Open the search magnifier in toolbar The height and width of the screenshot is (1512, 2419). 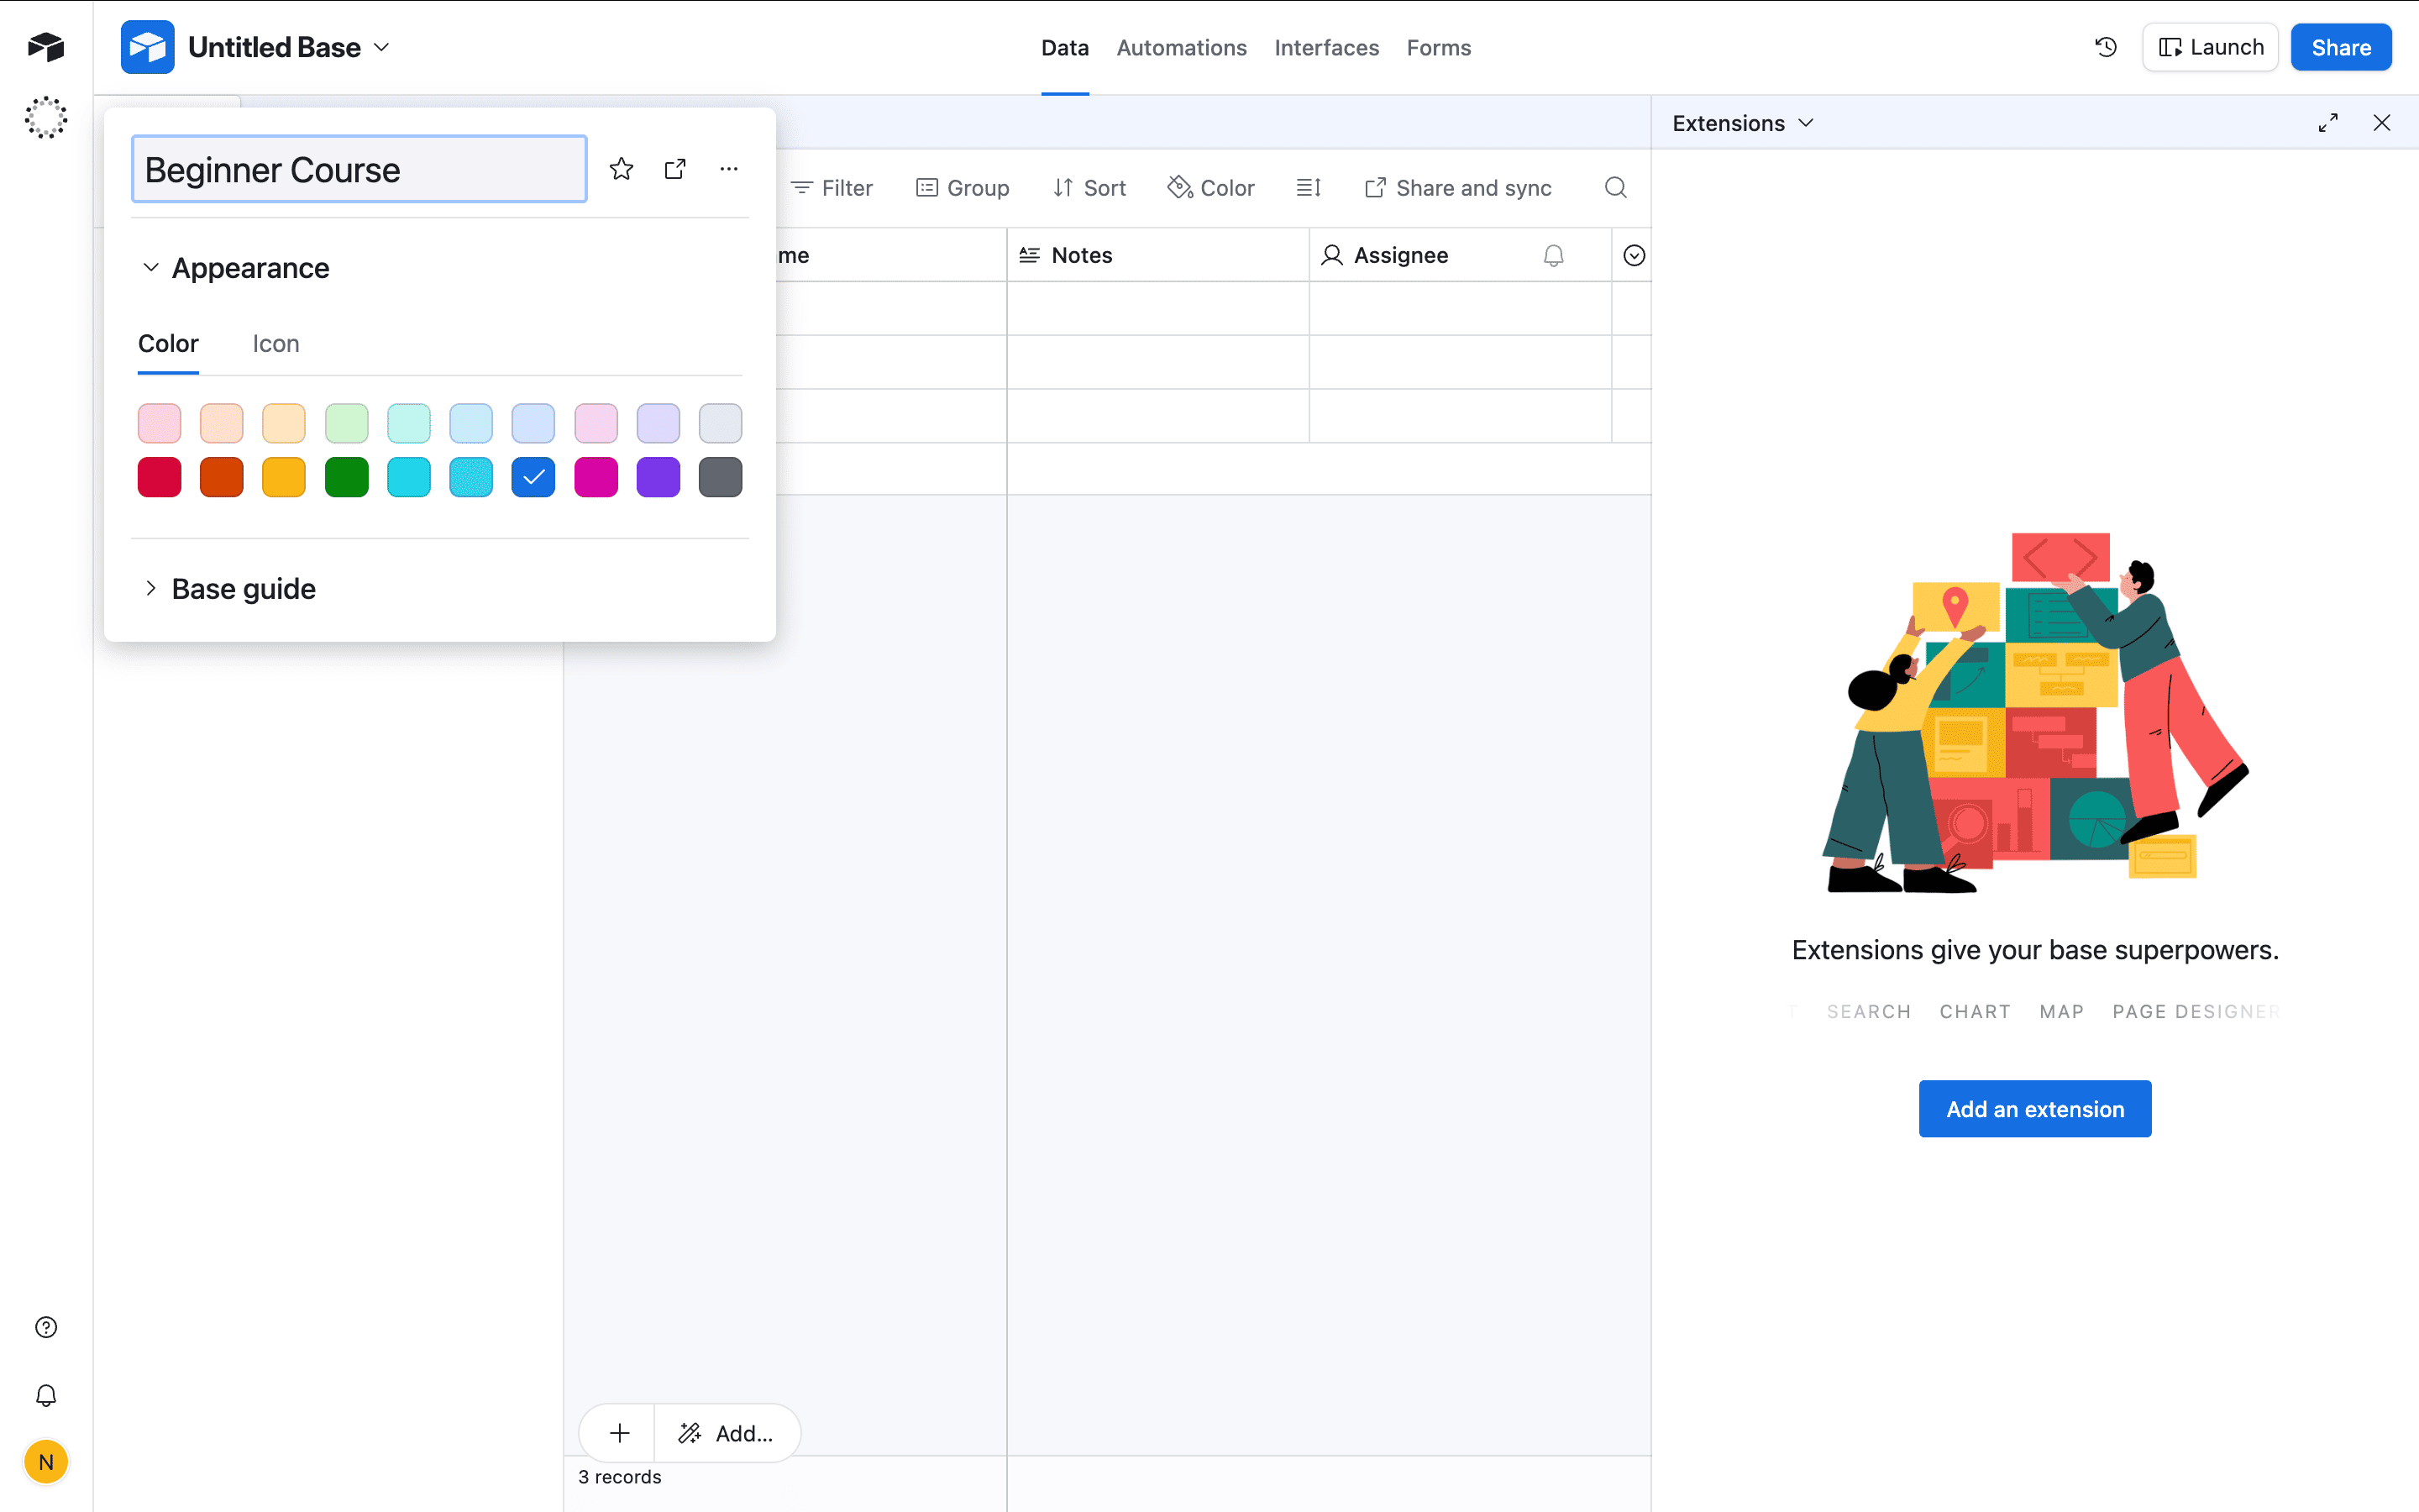pyautogui.click(x=1615, y=187)
